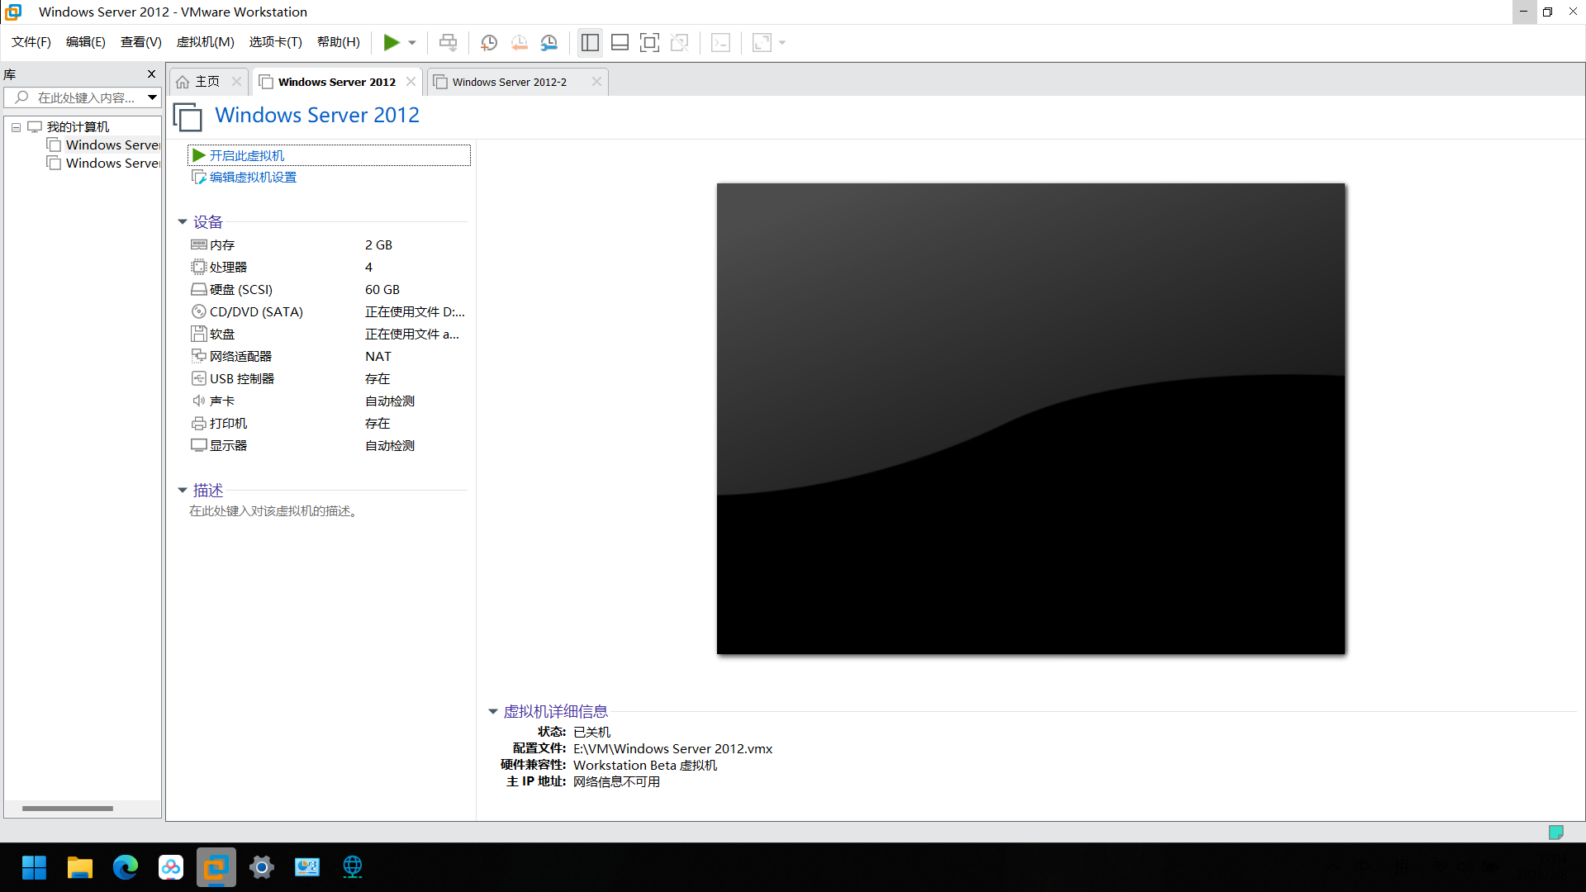Collapse the 我的计算机 tree node
The image size is (1586, 892).
(16, 127)
